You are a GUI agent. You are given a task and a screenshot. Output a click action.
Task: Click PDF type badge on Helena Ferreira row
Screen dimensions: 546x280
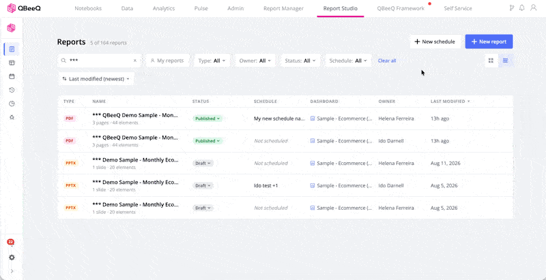[70, 119]
